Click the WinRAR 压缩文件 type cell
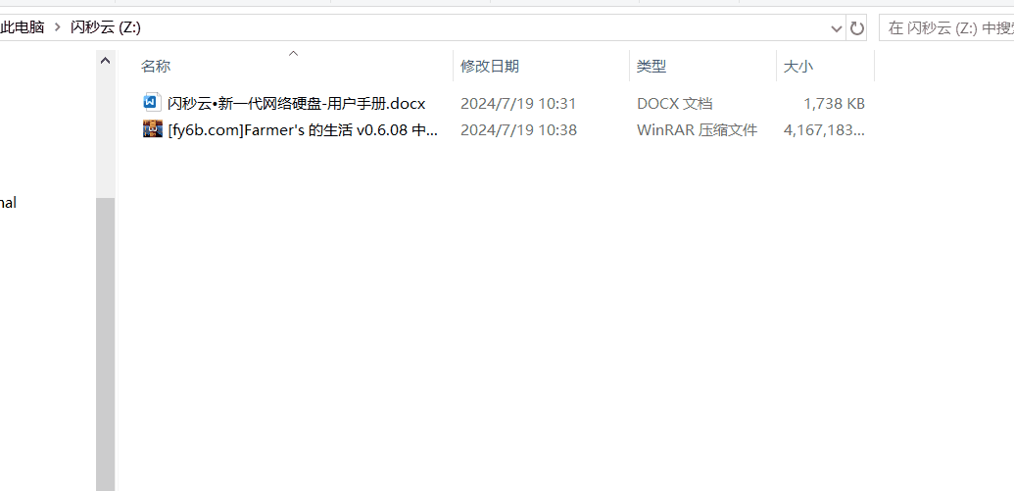Screen dimensions: 1014x491 click(x=698, y=130)
